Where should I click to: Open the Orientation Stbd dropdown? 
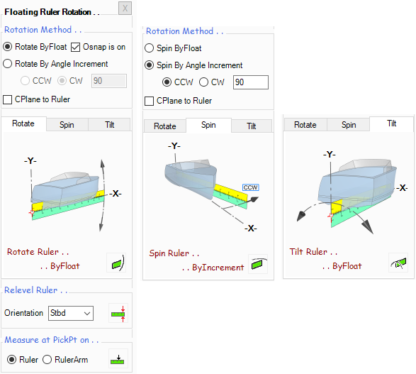pos(71,313)
